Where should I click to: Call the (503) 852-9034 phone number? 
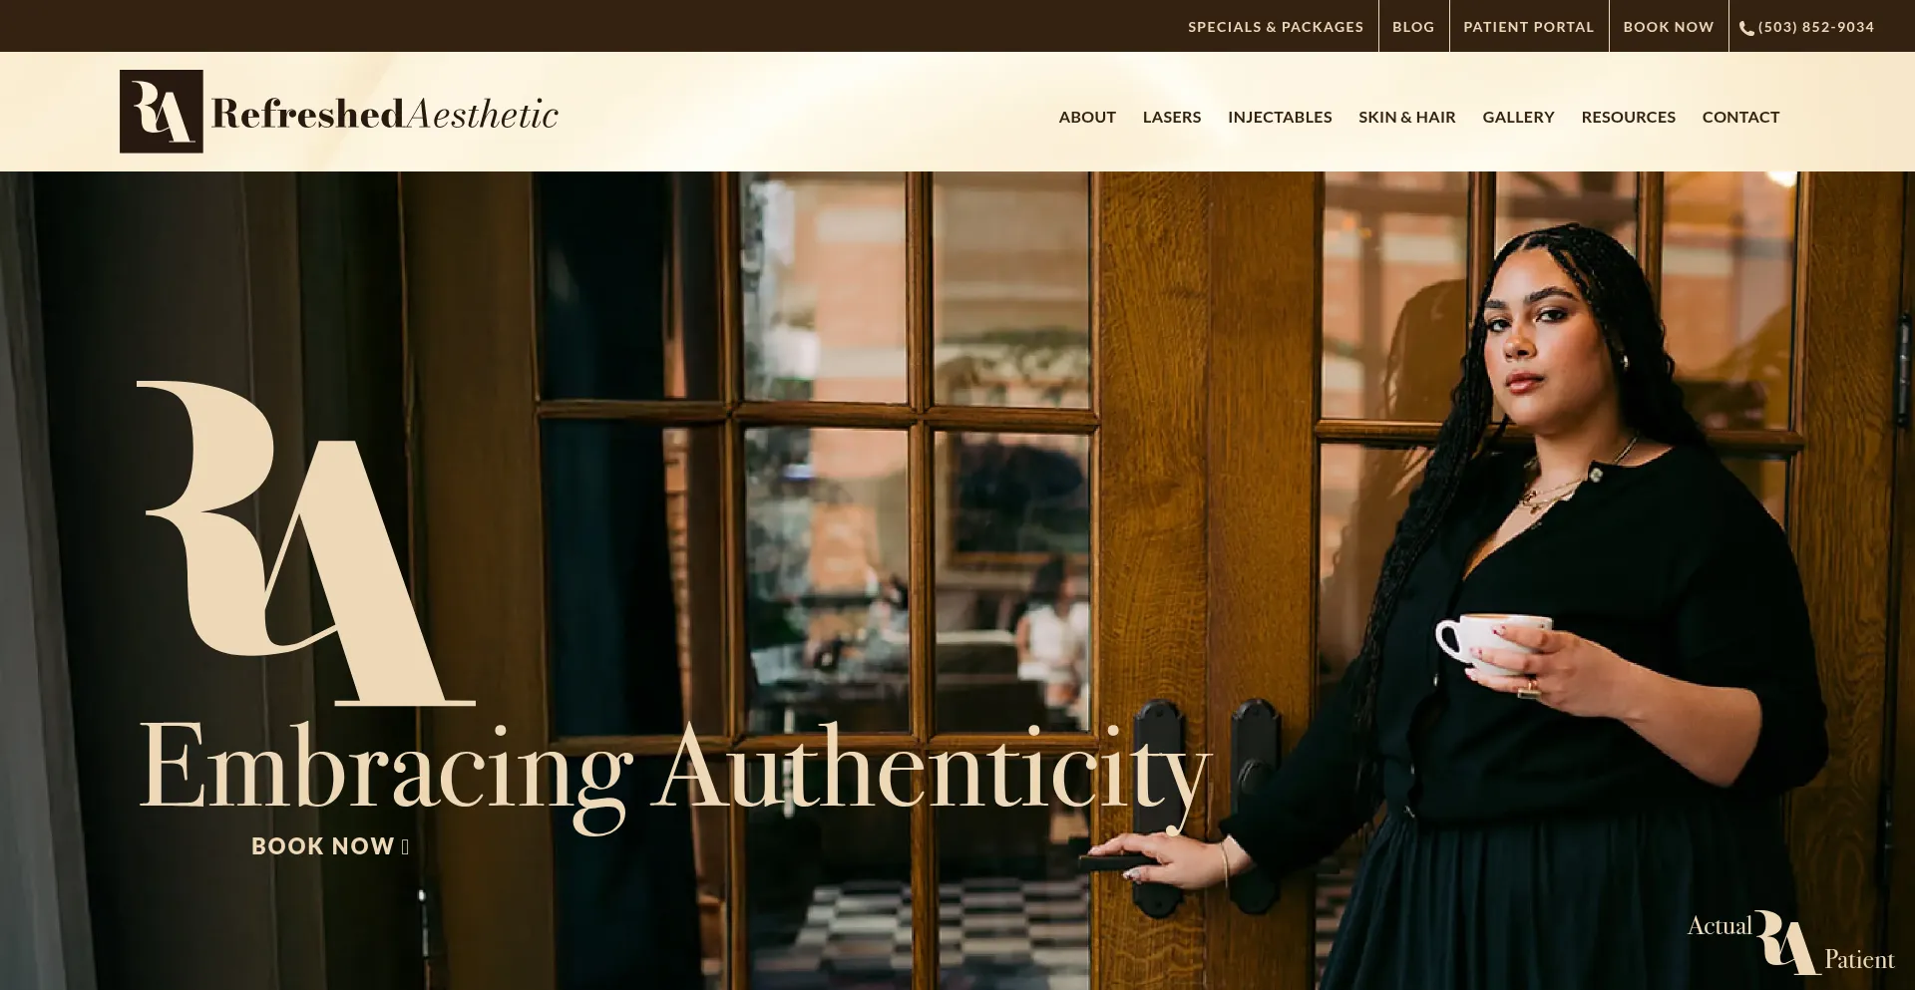click(1816, 27)
